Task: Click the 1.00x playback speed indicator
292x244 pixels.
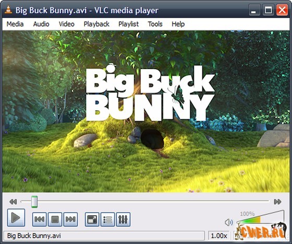Action: pos(219,236)
